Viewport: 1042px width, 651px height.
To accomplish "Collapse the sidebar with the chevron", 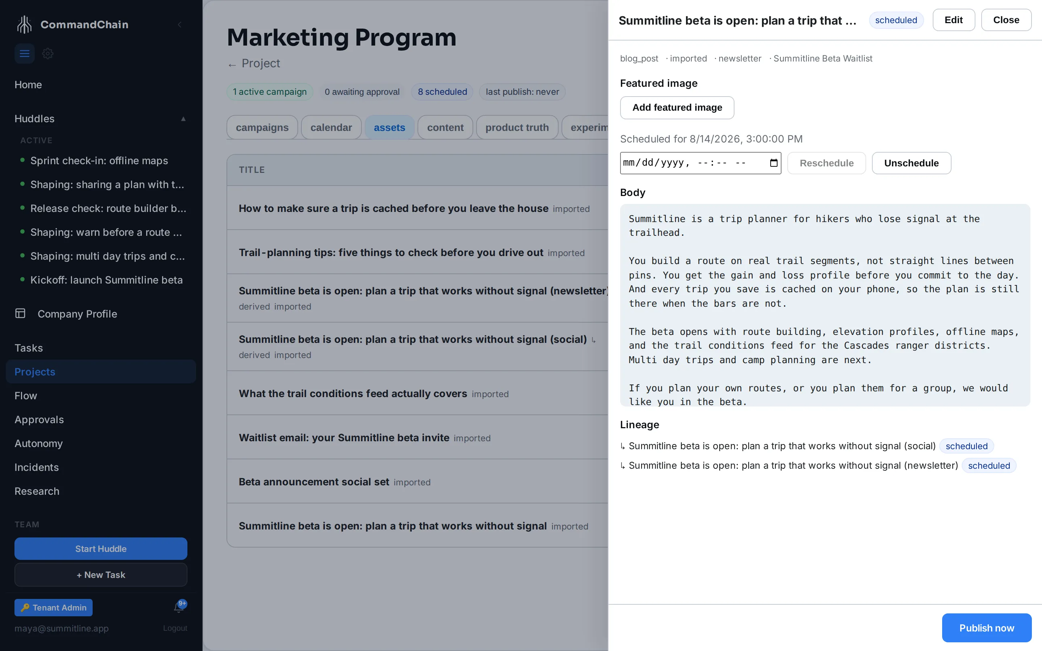I will tap(179, 25).
